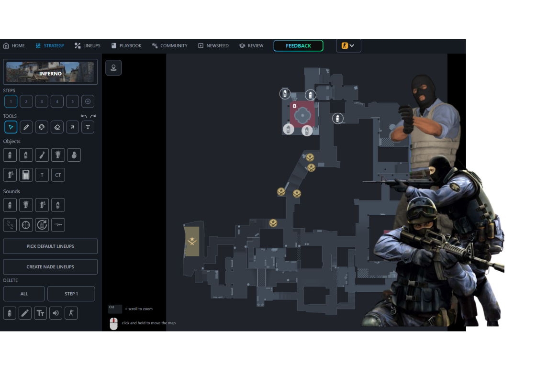Viewport: 536px width, 376px height.
Task: Add flashbang sound
Action: coord(26,205)
